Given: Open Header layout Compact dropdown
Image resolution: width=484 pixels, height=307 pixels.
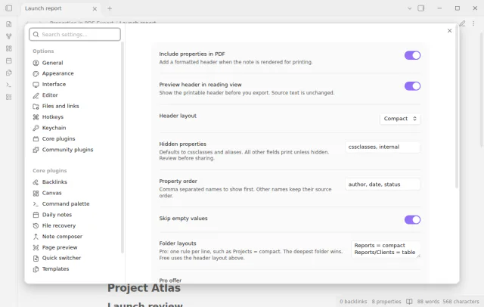Looking at the screenshot, I should click(400, 119).
